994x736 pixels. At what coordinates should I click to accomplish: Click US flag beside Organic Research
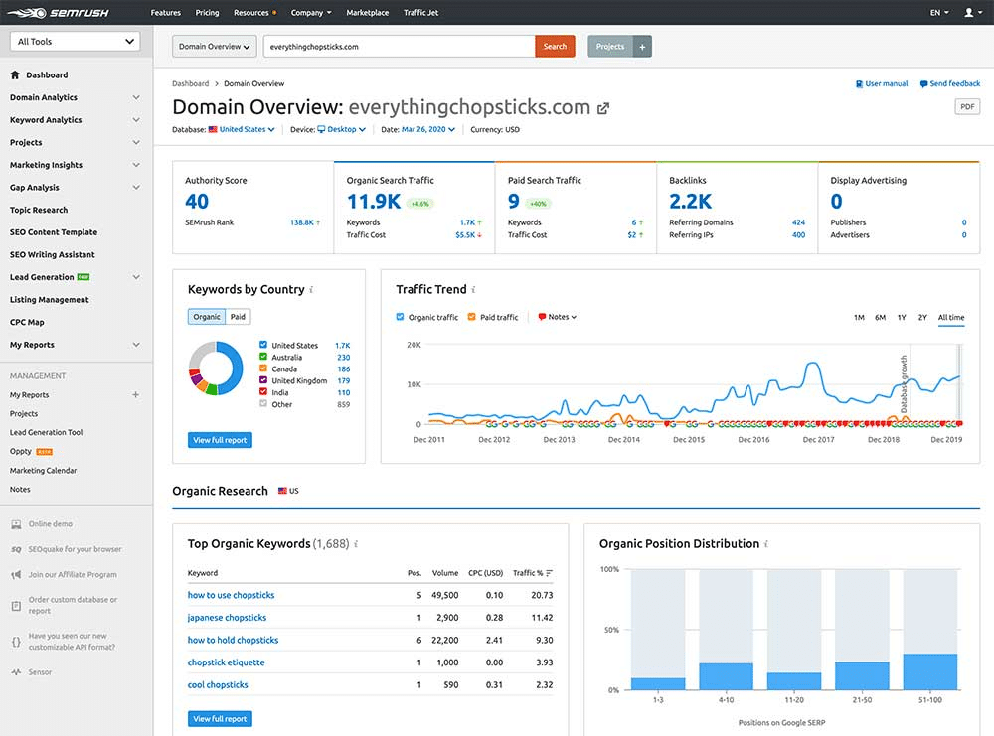point(282,491)
